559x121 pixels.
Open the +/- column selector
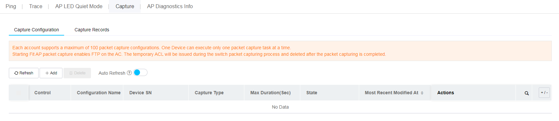[544, 93]
